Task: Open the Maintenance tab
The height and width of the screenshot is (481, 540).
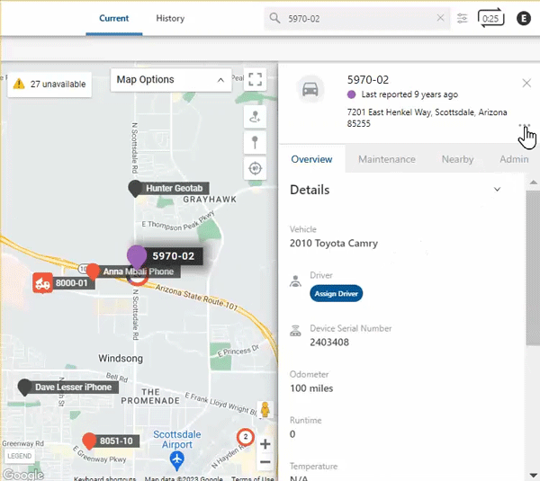Action: coord(387,159)
